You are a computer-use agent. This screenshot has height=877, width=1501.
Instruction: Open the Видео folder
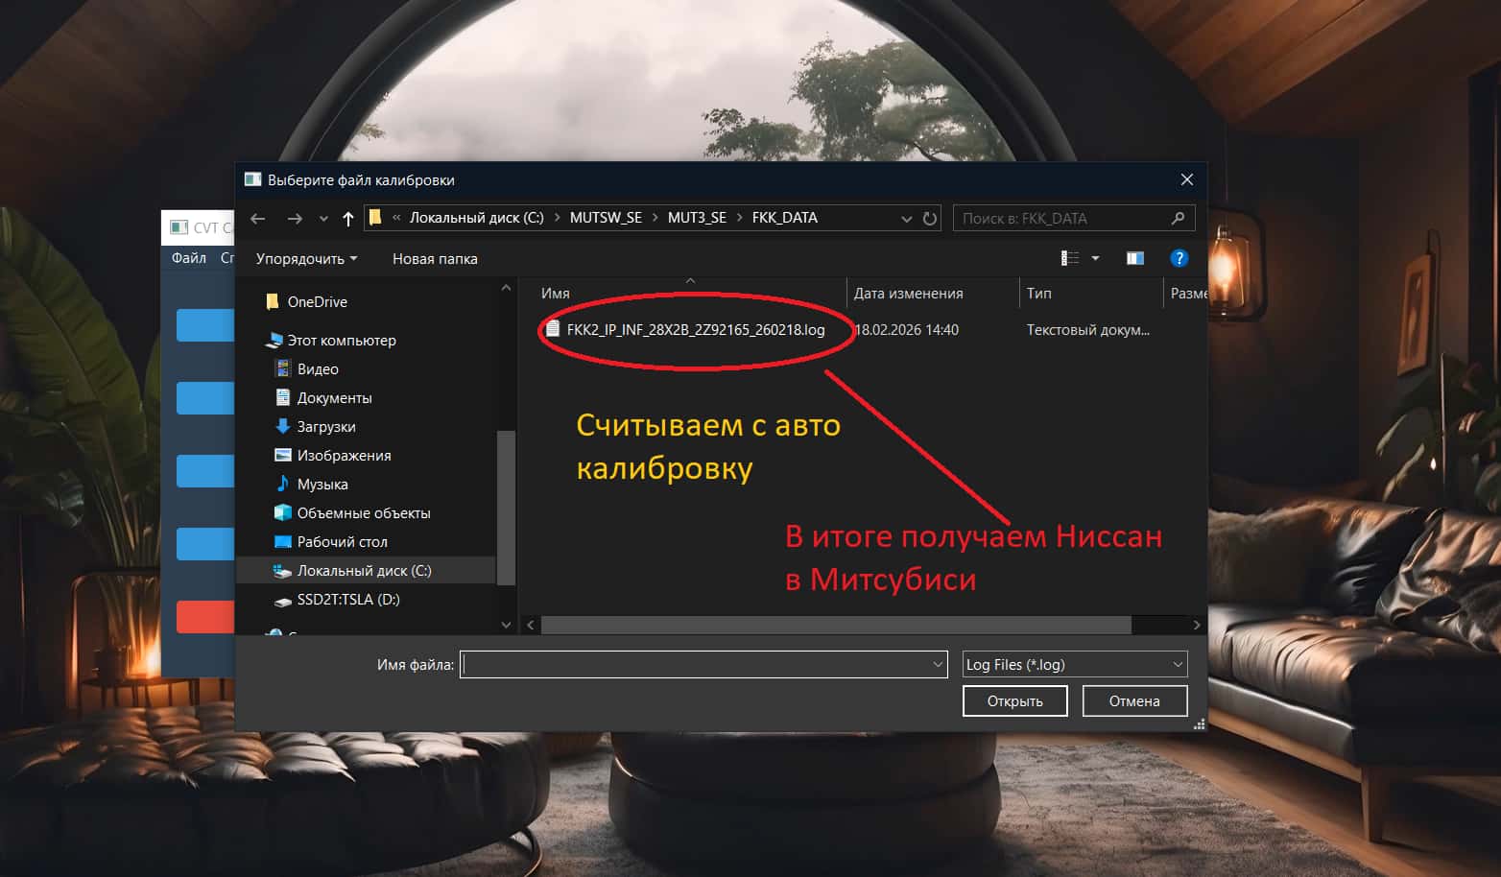[318, 369]
